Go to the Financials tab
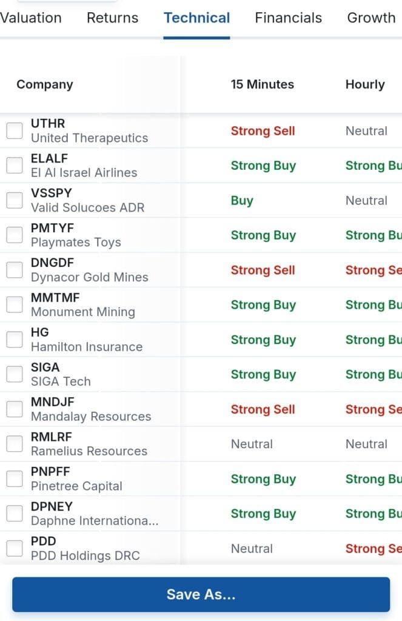The height and width of the screenshot is (621, 402). (288, 18)
